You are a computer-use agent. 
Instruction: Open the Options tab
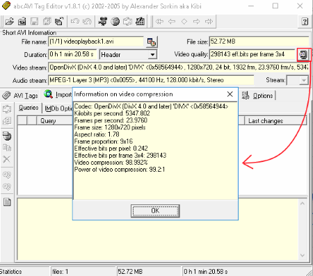point(257,95)
